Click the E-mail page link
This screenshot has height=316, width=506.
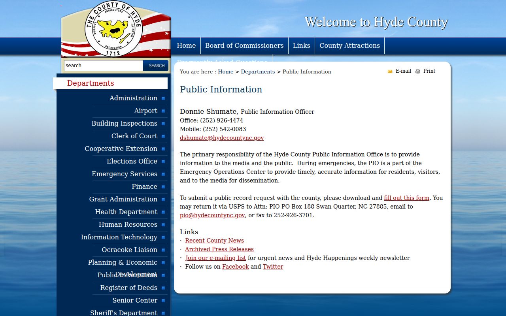point(403,71)
